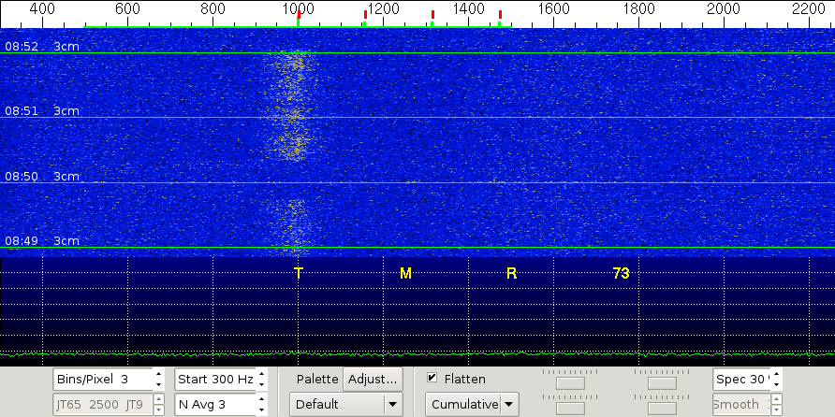Open the Default palette dropdown

(x=345, y=404)
